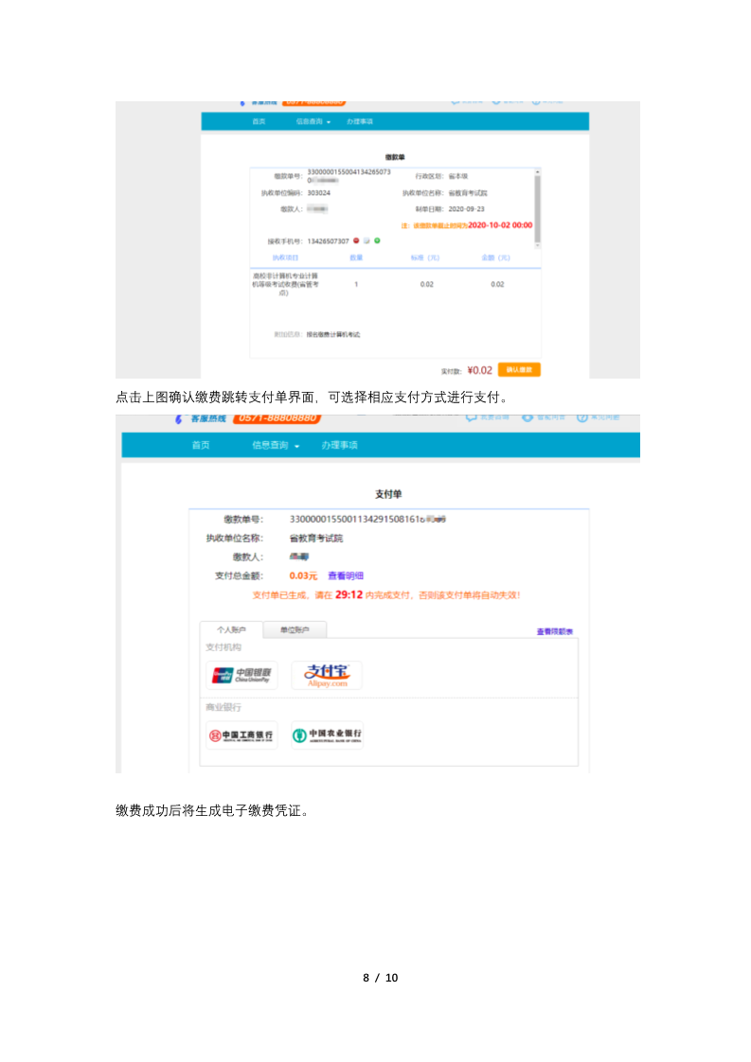Select China UnionPay payment option
The image size is (751, 1062).
coord(241,675)
